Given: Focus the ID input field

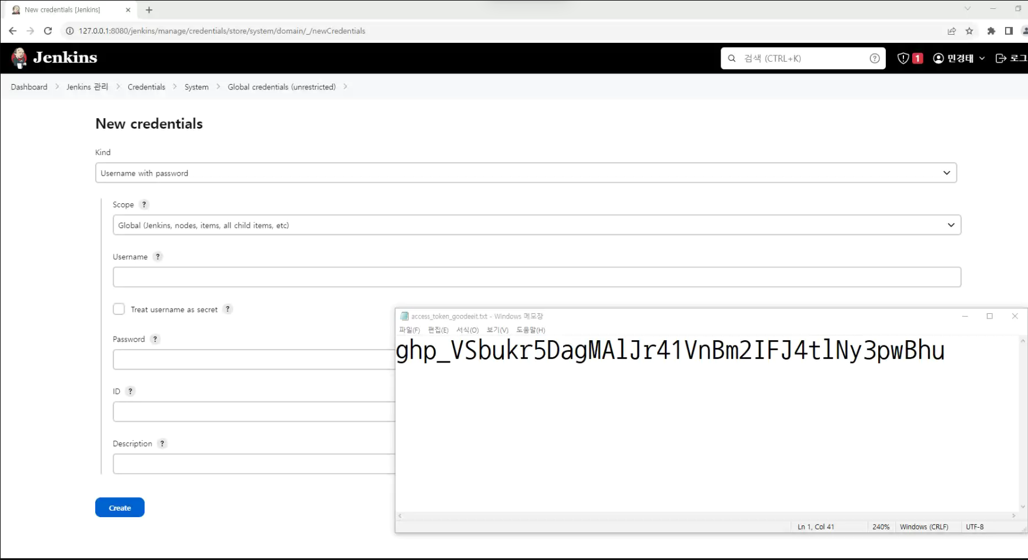Looking at the screenshot, I should [x=254, y=412].
